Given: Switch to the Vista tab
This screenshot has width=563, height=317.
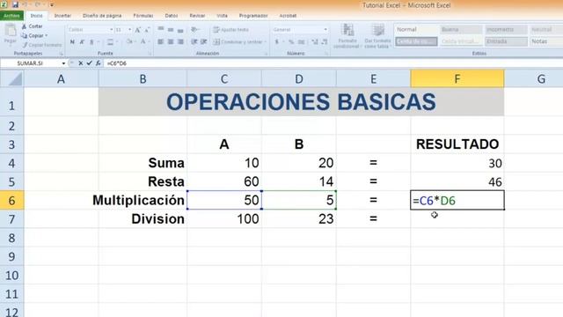Looking at the screenshot, I should (x=222, y=16).
